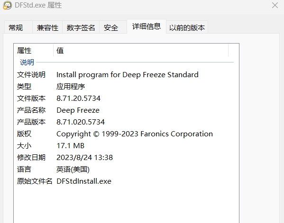This screenshot has height=223, width=284.
Task: Click the language value 英语(美国)
Action: [x=73, y=169]
